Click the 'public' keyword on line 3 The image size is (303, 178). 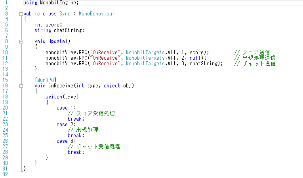(x=32, y=14)
